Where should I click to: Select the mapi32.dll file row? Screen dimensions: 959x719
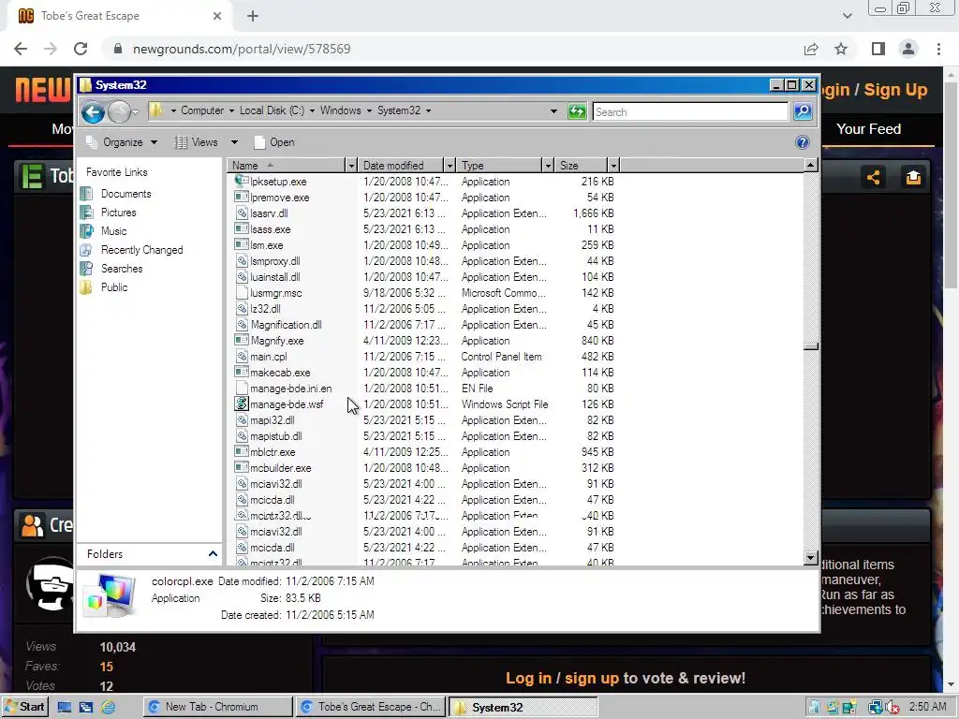point(424,420)
